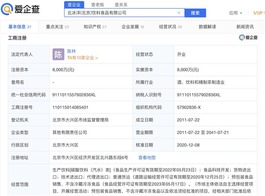Viewport: 265px width, 196px height.
Task: Open the 查看地图 link
Action: tap(147, 157)
